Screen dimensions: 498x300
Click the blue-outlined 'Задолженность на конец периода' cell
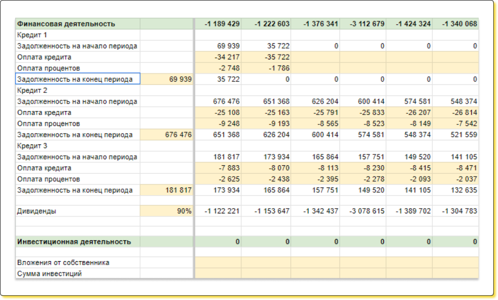[x=78, y=79]
